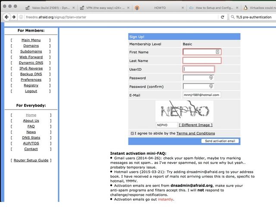Viewport: 276px width, 207px height.
Task: Request a Different Image captcha
Action: tap(196, 125)
